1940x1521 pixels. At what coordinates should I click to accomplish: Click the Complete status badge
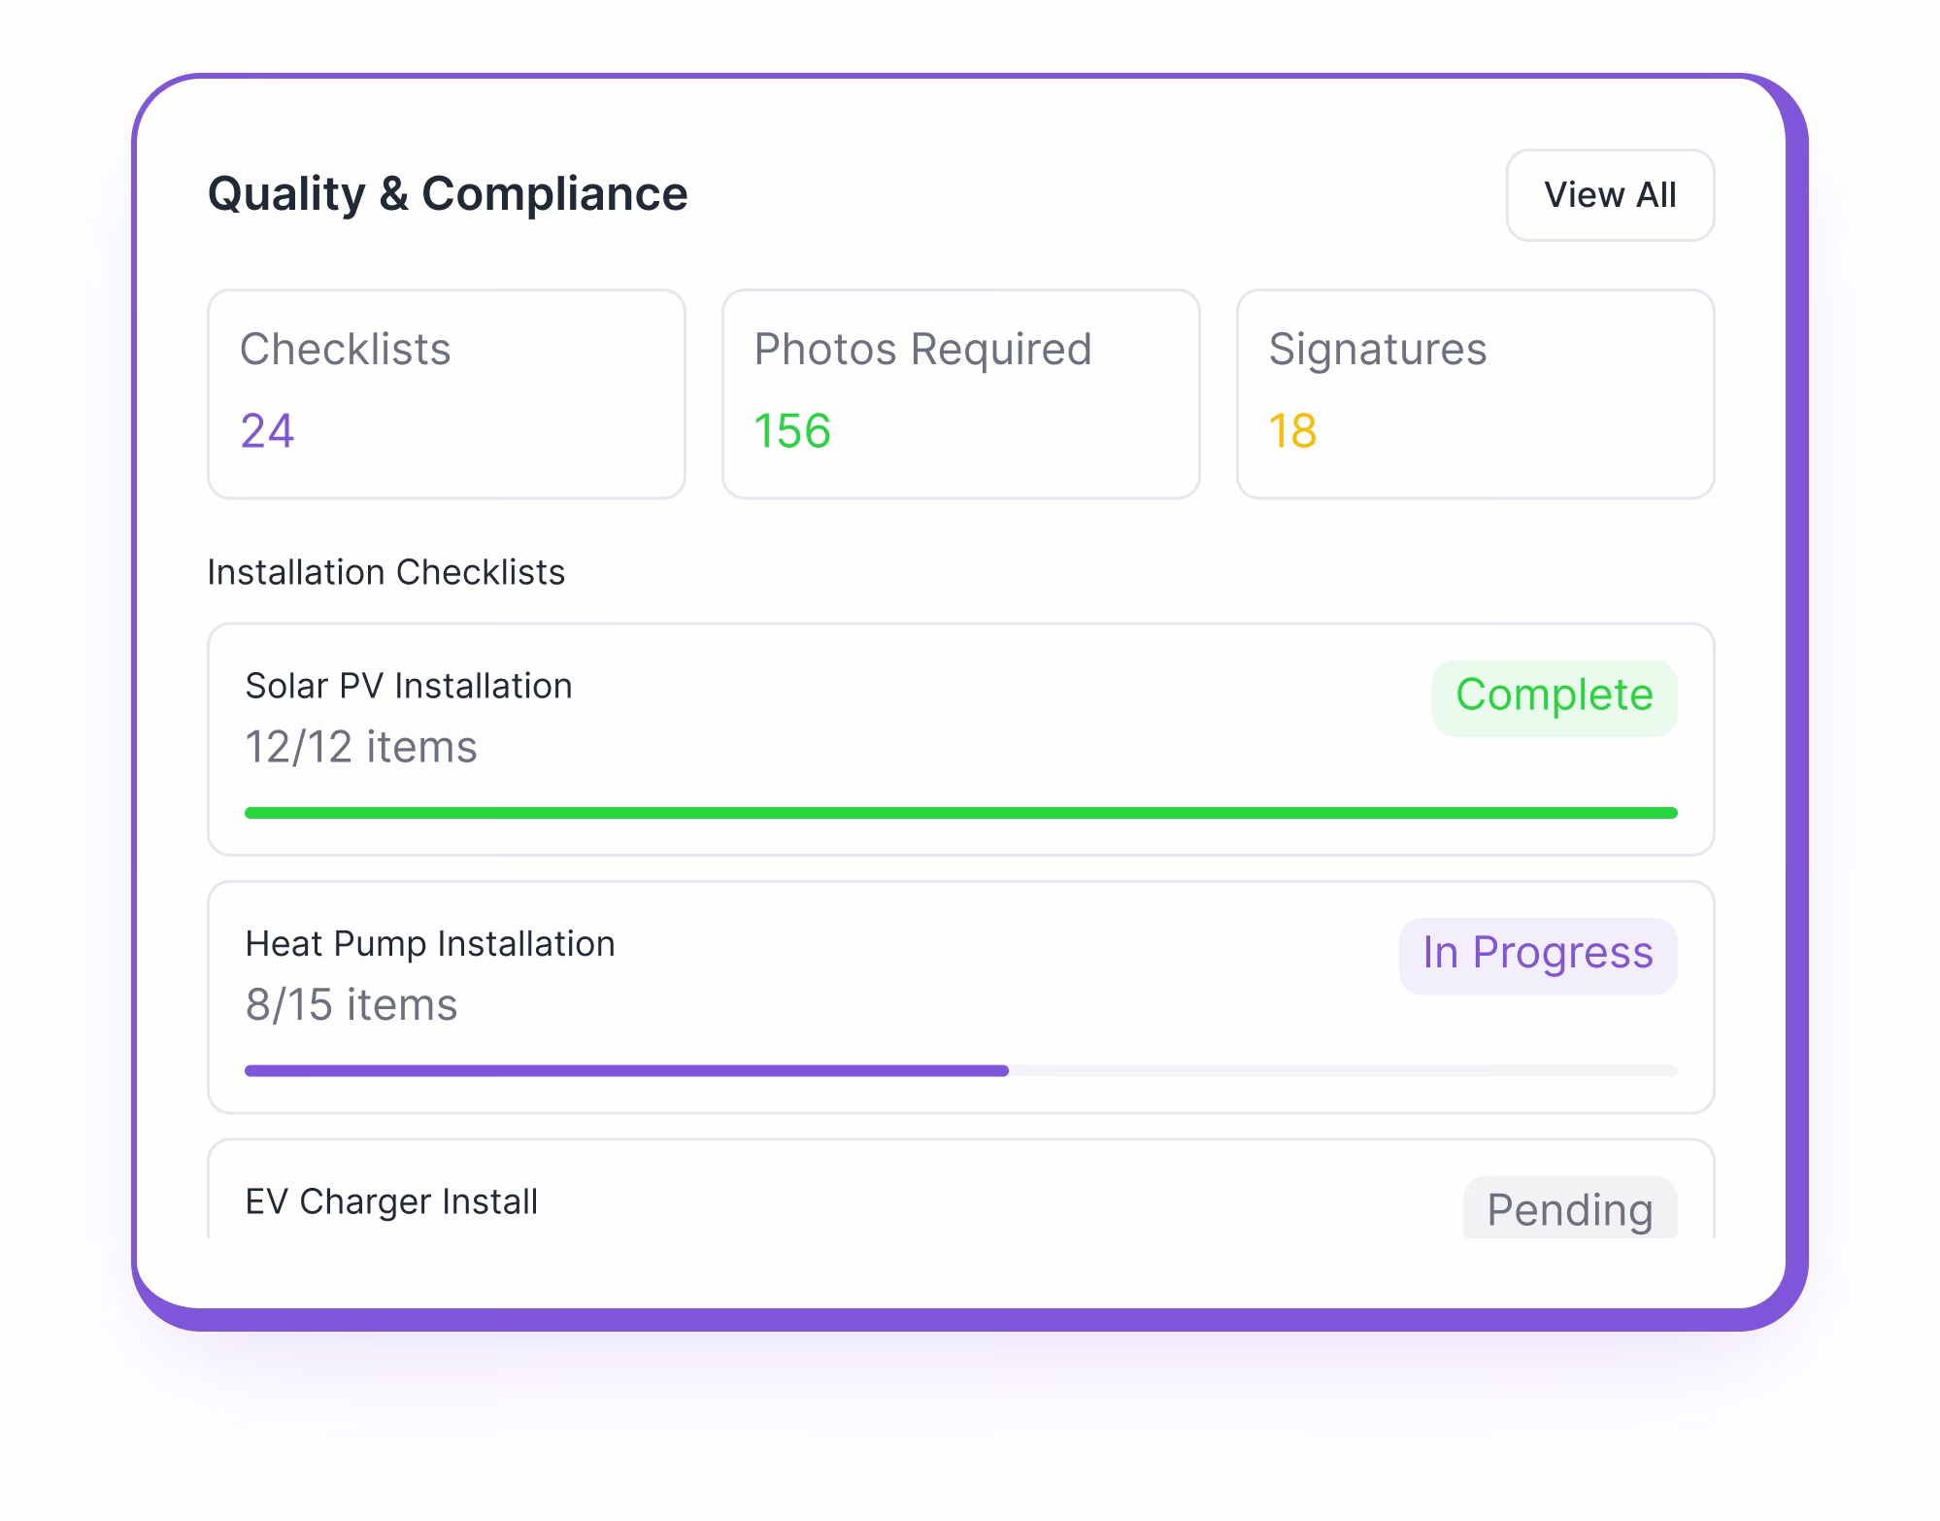pyautogui.click(x=1553, y=695)
